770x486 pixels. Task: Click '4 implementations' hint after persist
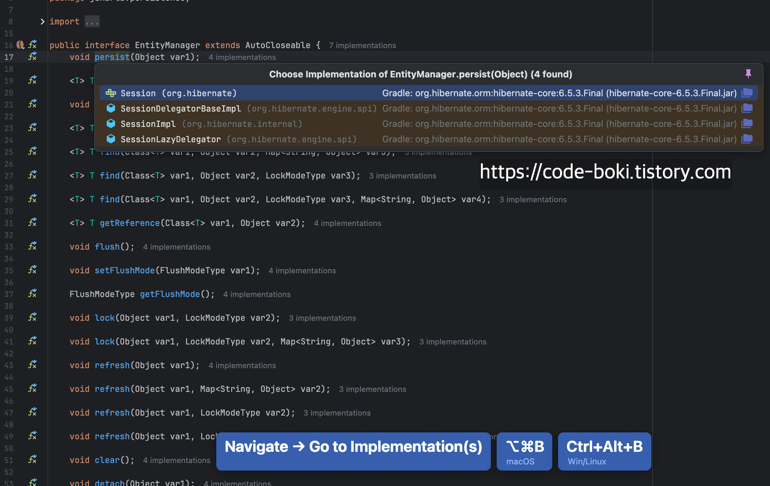[242, 58]
